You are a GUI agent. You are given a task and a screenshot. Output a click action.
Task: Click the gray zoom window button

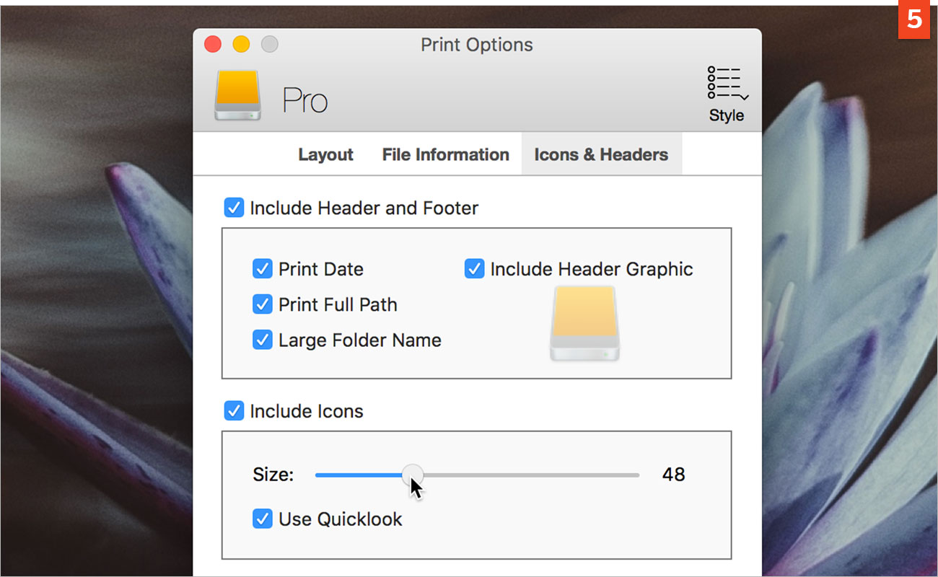click(x=269, y=45)
